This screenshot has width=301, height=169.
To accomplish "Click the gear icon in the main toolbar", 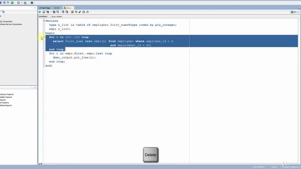I will click(18, 3).
